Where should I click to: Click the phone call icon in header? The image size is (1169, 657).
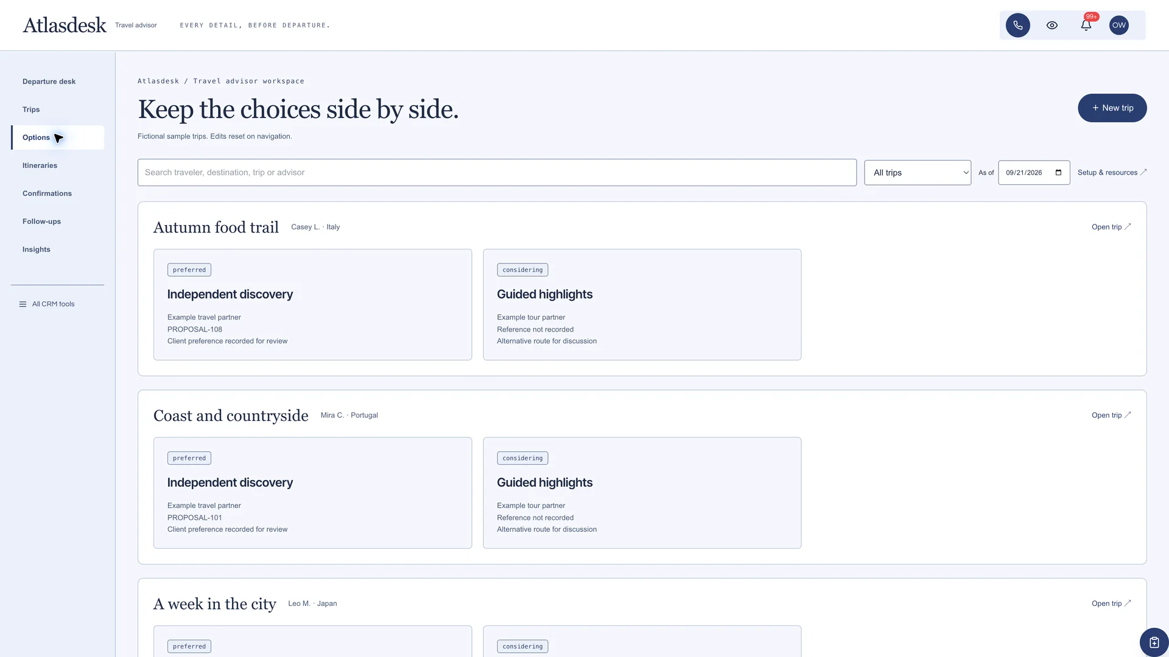click(x=1017, y=26)
